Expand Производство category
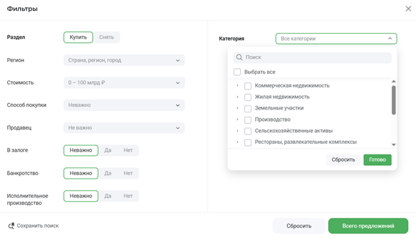 click(237, 120)
